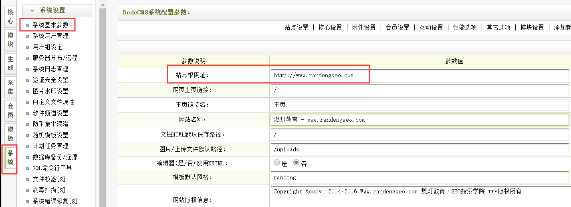The height and width of the screenshot is (207, 571).
Task: Click the /uploads path input field
Action: [x=420, y=149]
